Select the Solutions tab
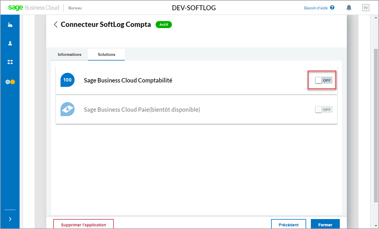This screenshot has height=229, width=379. pos(106,55)
